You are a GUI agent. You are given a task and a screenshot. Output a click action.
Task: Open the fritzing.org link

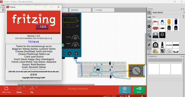point(34,41)
